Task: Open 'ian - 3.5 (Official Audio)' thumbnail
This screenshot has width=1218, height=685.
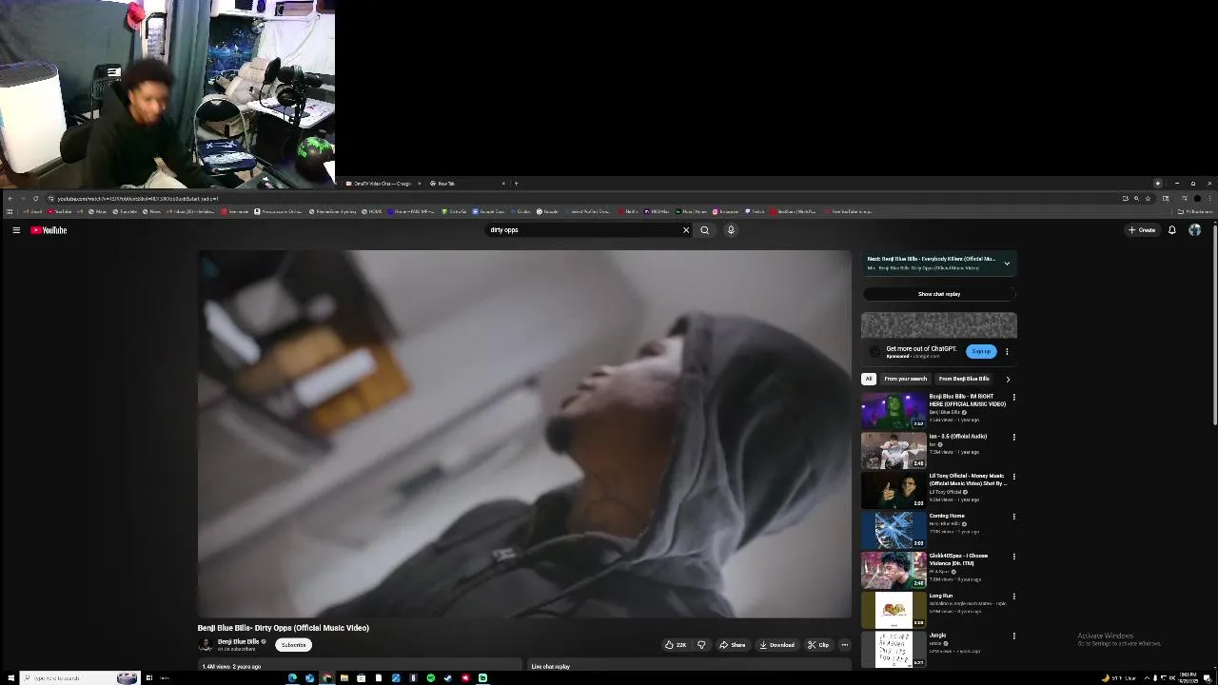Action: coord(894,451)
